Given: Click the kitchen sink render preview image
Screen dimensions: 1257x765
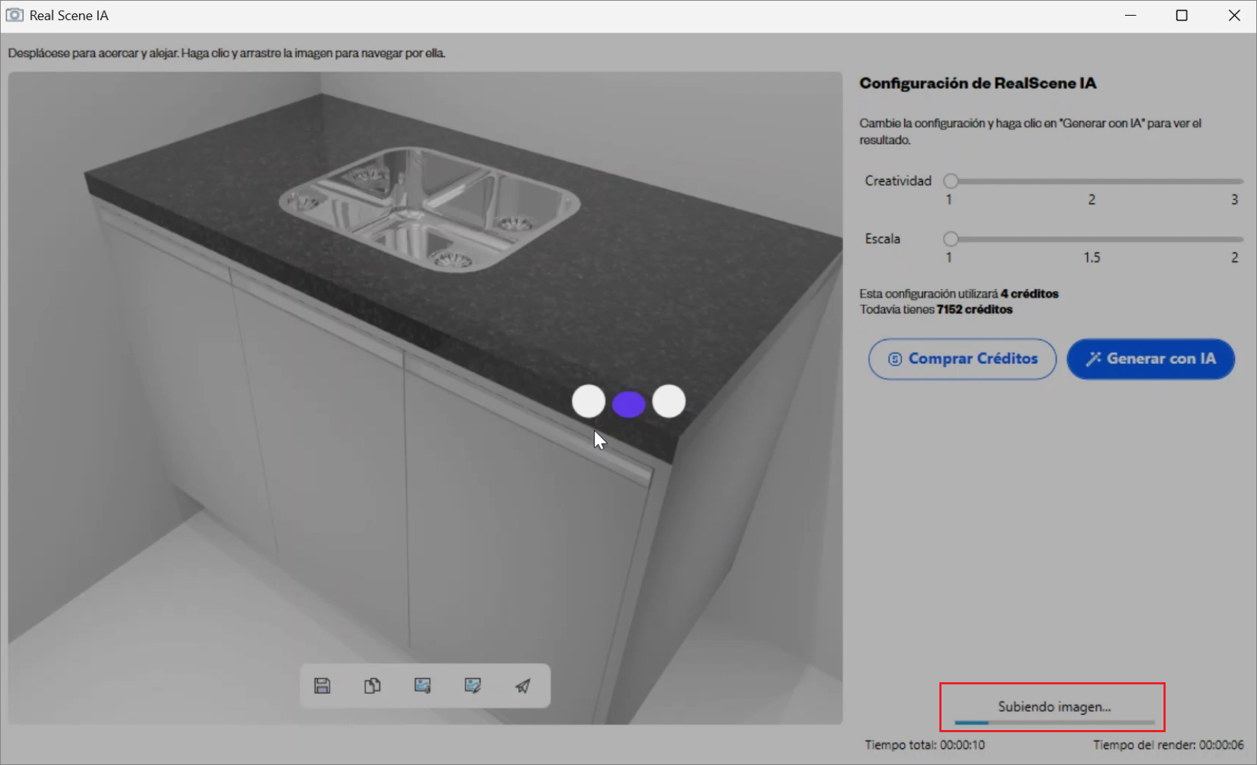Looking at the screenshot, I should click(425, 397).
